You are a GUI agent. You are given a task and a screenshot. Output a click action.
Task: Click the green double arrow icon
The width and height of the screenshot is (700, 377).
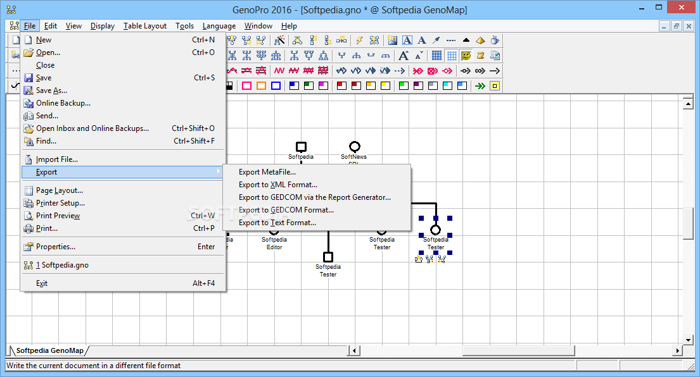point(480,86)
